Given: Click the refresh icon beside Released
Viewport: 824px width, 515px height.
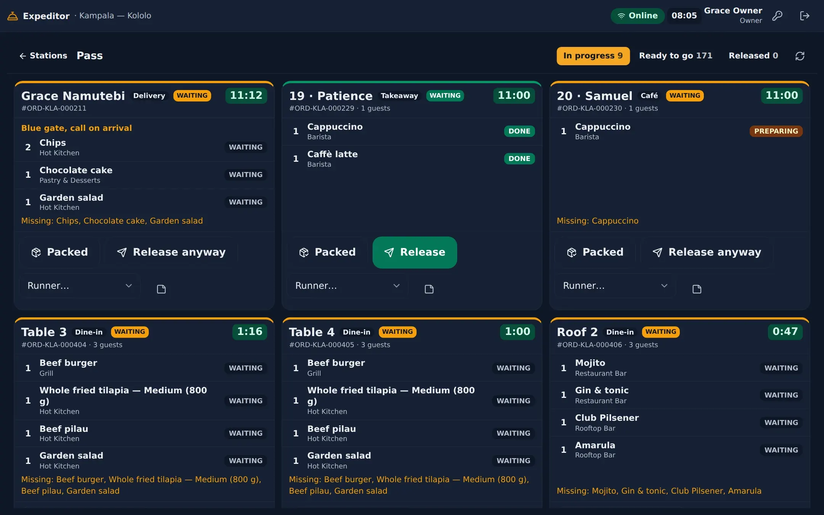Looking at the screenshot, I should 800,56.
